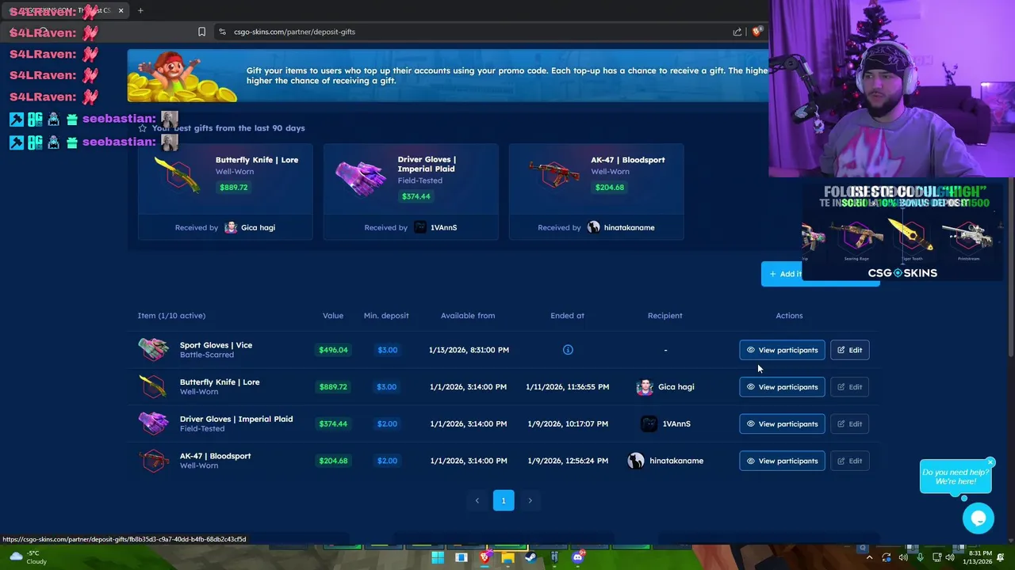The height and width of the screenshot is (570, 1015).
Task: Click $204.68 price on AK-47 card
Action: [x=609, y=188]
